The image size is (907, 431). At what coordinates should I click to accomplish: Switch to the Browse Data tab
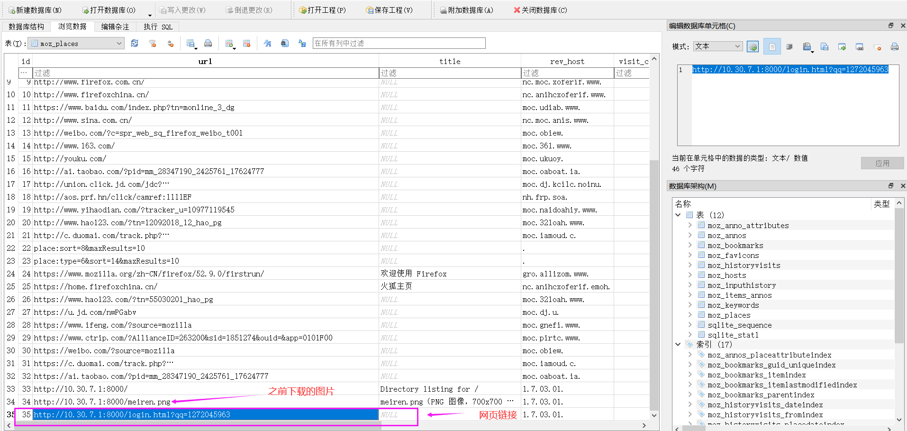coord(72,26)
